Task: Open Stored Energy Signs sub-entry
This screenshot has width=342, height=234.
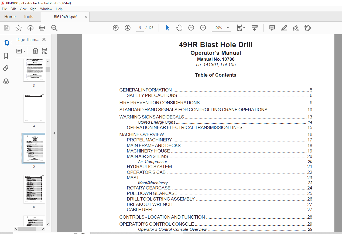Action: tap(225, 122)
